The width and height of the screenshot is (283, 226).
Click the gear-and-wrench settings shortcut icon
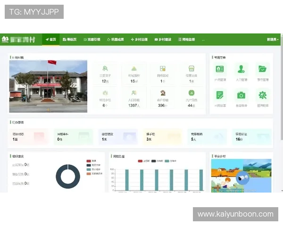point(262,95)
